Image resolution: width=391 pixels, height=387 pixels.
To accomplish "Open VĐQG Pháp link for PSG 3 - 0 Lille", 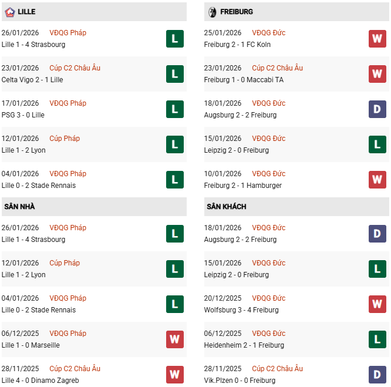I will pyautogui.click(x=68, y=103).
